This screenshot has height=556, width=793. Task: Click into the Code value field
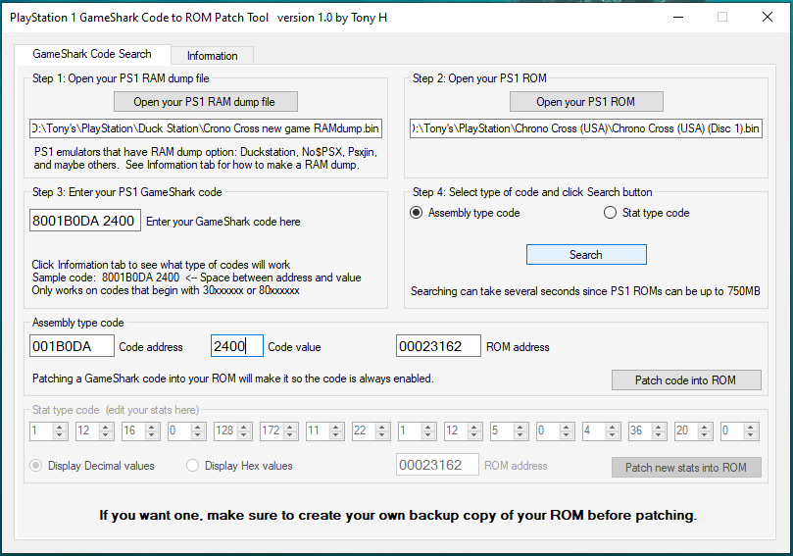pyautogui.click(x=236, y=346)
